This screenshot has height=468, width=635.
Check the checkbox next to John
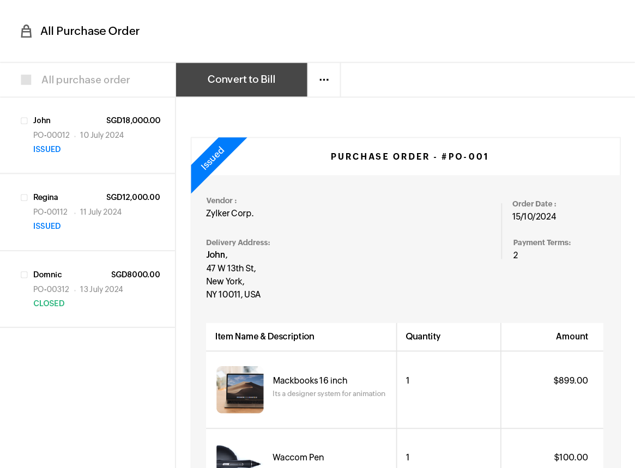pyautogui.click(x=24, y=120)
